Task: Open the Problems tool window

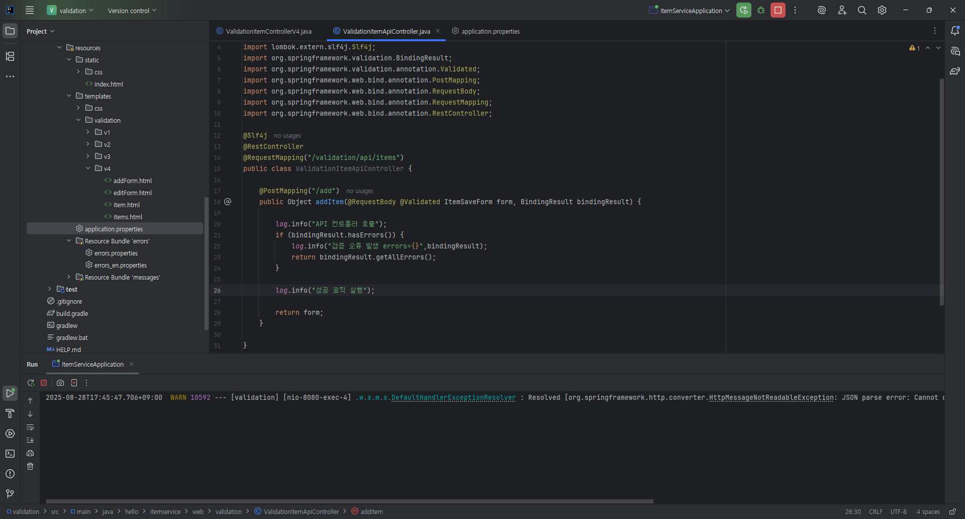Action: [10, 474]
